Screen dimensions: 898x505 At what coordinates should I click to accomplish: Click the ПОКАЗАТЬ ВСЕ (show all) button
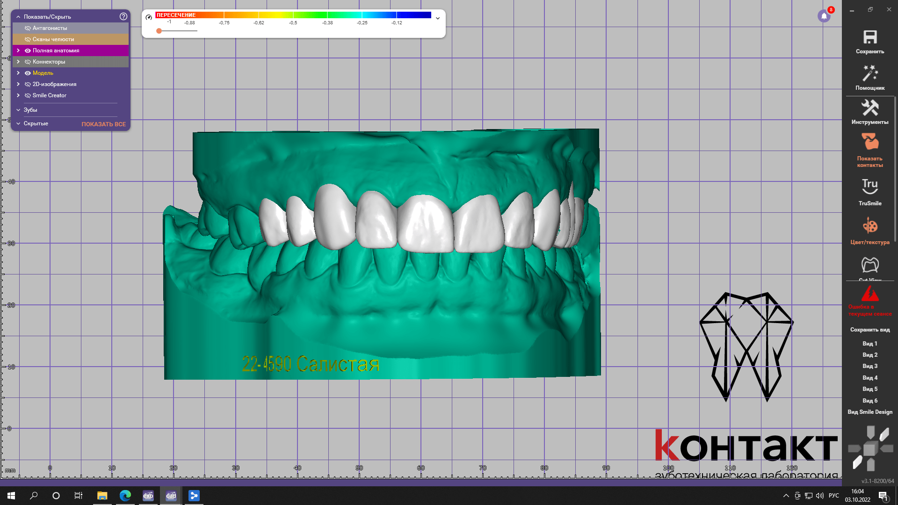[103, 124]
